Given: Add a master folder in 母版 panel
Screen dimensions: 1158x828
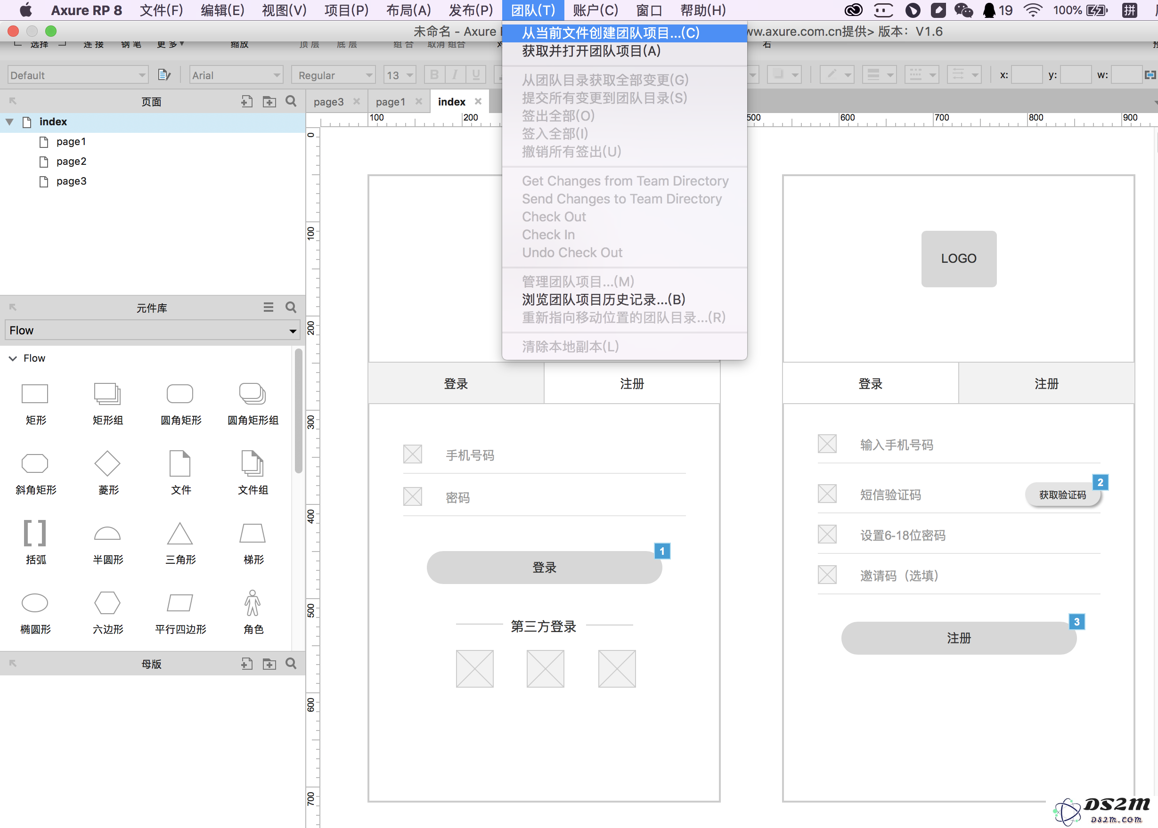Looking at the screenshot, I should pos(269,663).
